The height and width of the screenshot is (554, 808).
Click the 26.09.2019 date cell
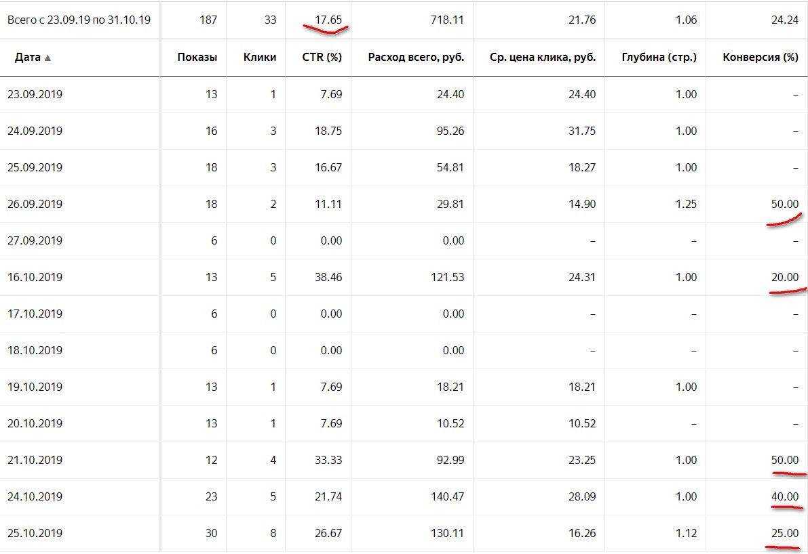coord(35,204)
